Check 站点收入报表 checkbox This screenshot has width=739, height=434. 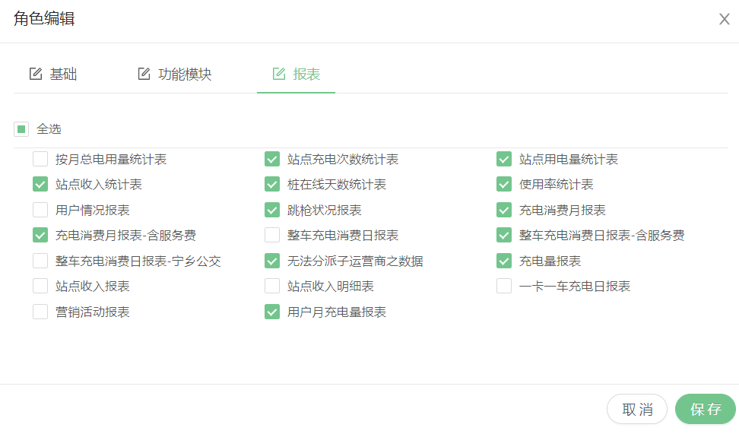40,286
